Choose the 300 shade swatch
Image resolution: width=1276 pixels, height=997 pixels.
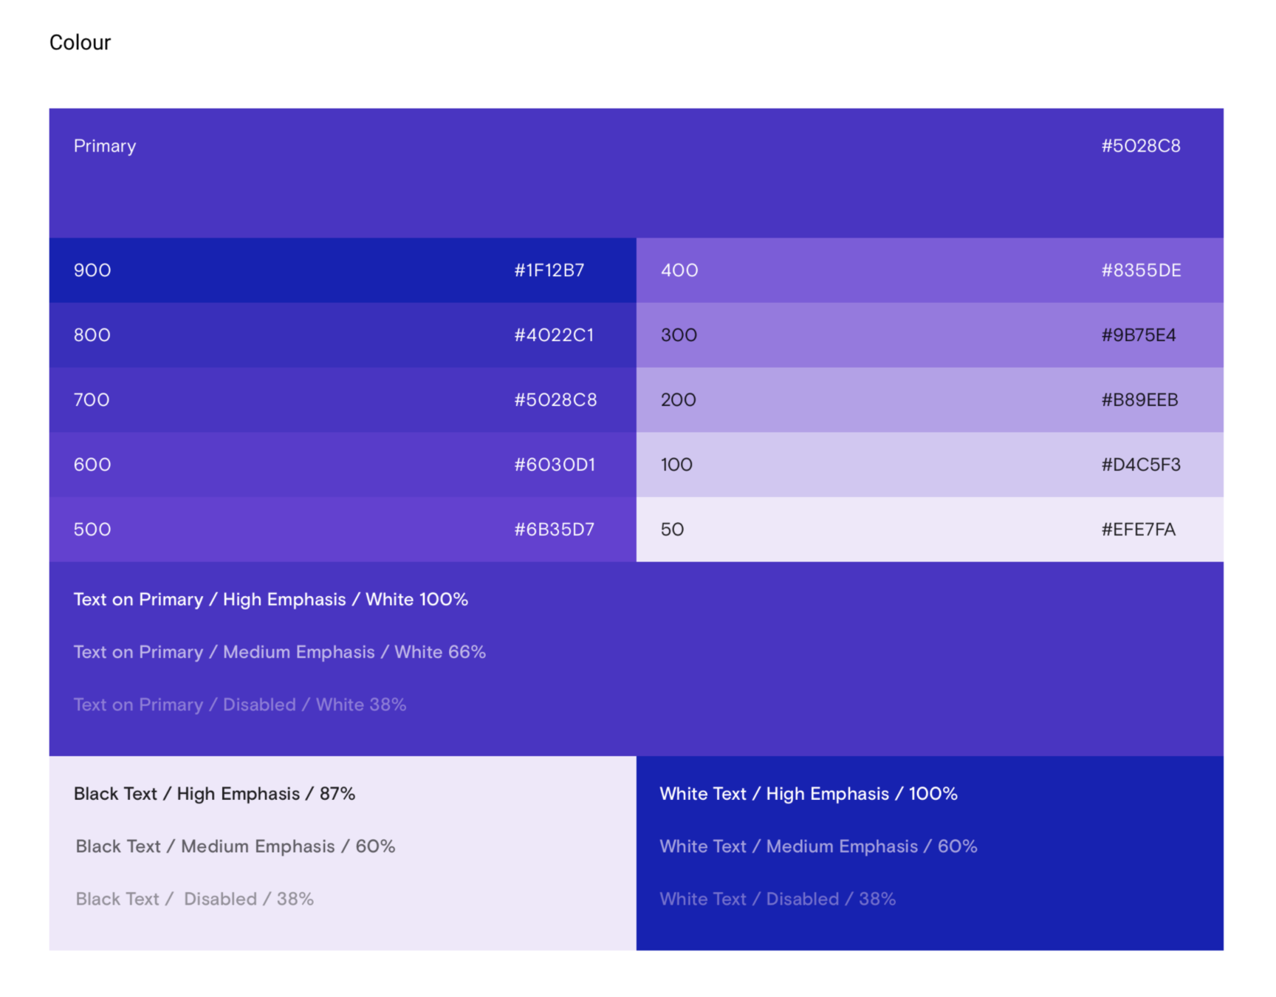coord(930,335)
